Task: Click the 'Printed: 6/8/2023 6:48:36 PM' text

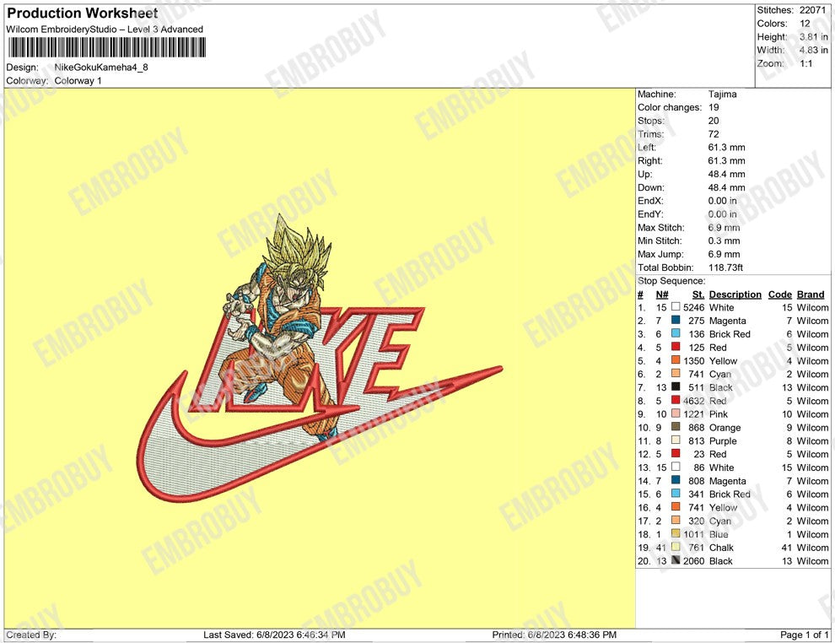Action: pos(554,635)
